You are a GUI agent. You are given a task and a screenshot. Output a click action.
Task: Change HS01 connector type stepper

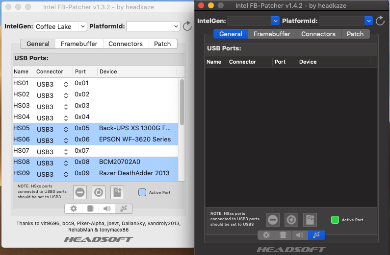pyautogui.click(x=66, y=84)
